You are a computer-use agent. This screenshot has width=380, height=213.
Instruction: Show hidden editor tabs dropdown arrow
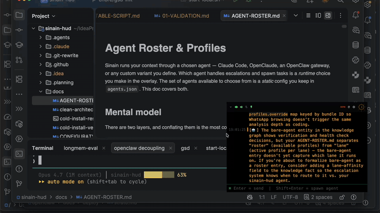[296, 15]
